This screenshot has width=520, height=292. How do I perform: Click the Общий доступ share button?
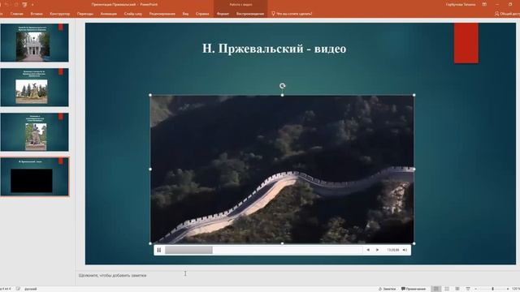(507, 14)
